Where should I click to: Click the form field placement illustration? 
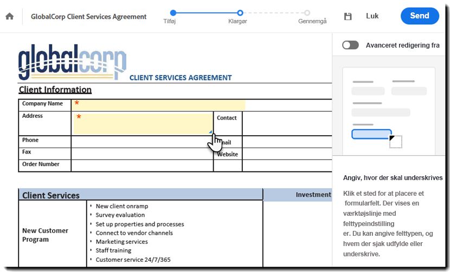click(x=389, y=111)
